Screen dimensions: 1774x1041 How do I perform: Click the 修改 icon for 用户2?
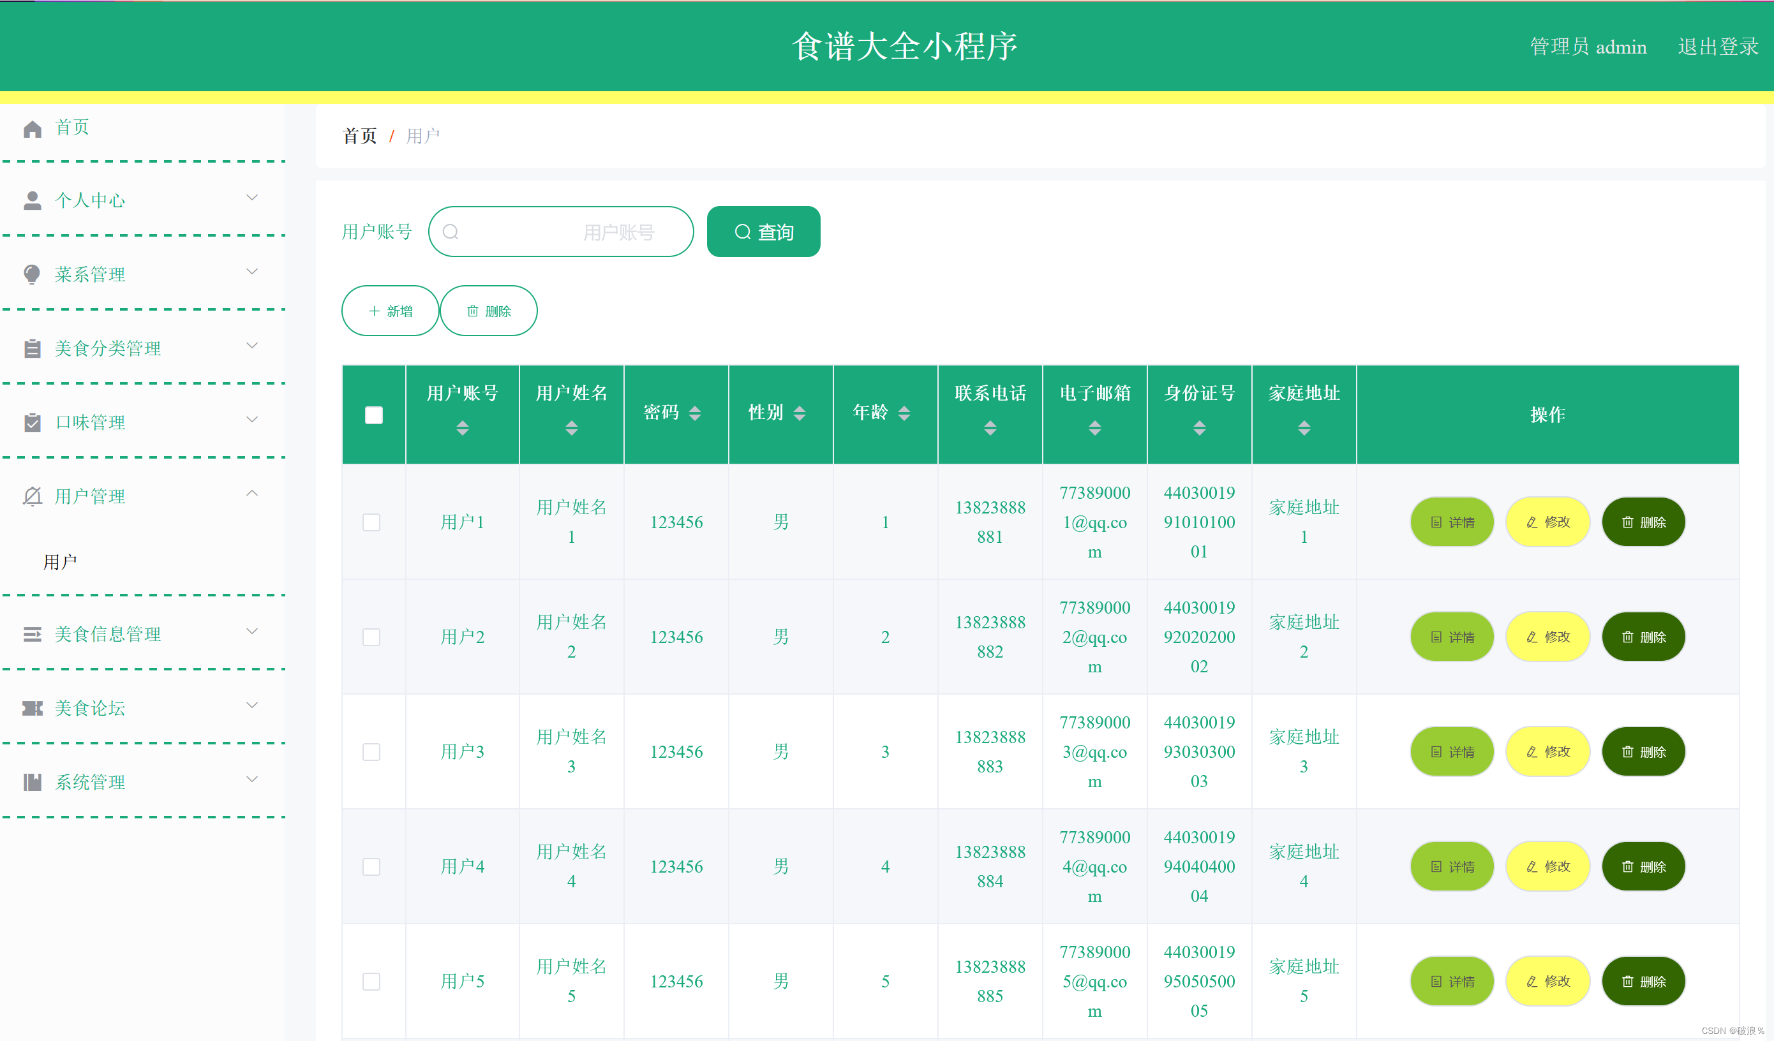(1548, 636)
